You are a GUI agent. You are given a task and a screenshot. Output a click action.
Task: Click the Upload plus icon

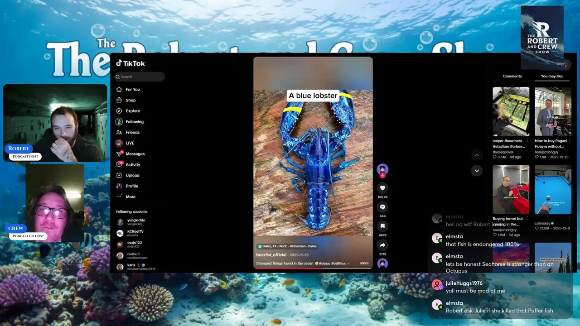point(119,175)
